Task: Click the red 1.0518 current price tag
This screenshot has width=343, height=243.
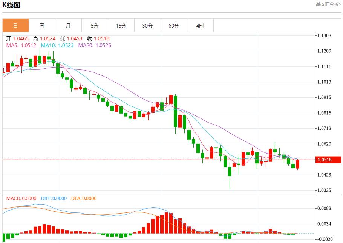Action: point(327,160)
